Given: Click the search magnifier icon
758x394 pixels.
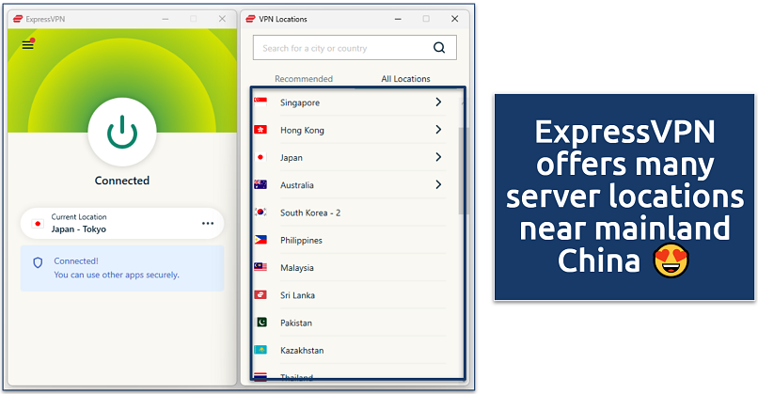Looking at the screenshot, I should pos(439,48).
